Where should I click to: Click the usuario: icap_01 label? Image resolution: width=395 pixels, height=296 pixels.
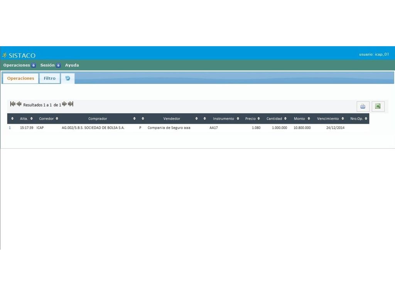(374, 54)
